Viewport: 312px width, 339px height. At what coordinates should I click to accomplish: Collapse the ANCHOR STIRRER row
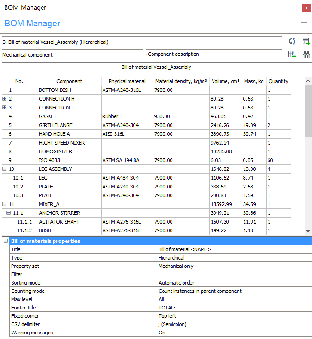coord(9,213)
